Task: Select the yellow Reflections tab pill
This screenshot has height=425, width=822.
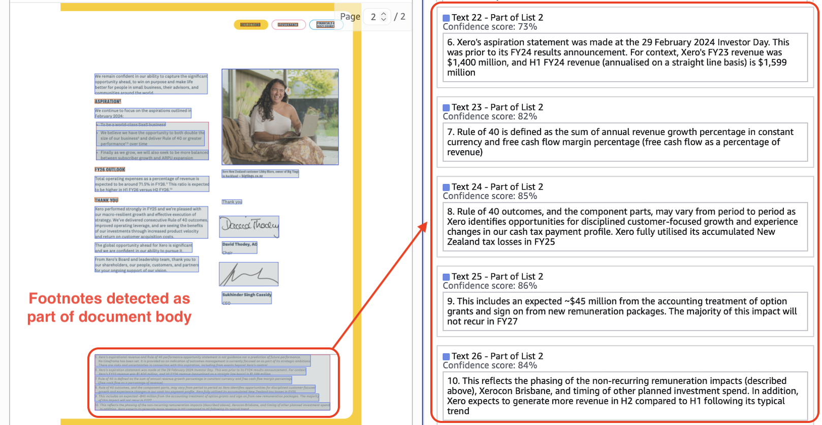Action: [250, 25]
